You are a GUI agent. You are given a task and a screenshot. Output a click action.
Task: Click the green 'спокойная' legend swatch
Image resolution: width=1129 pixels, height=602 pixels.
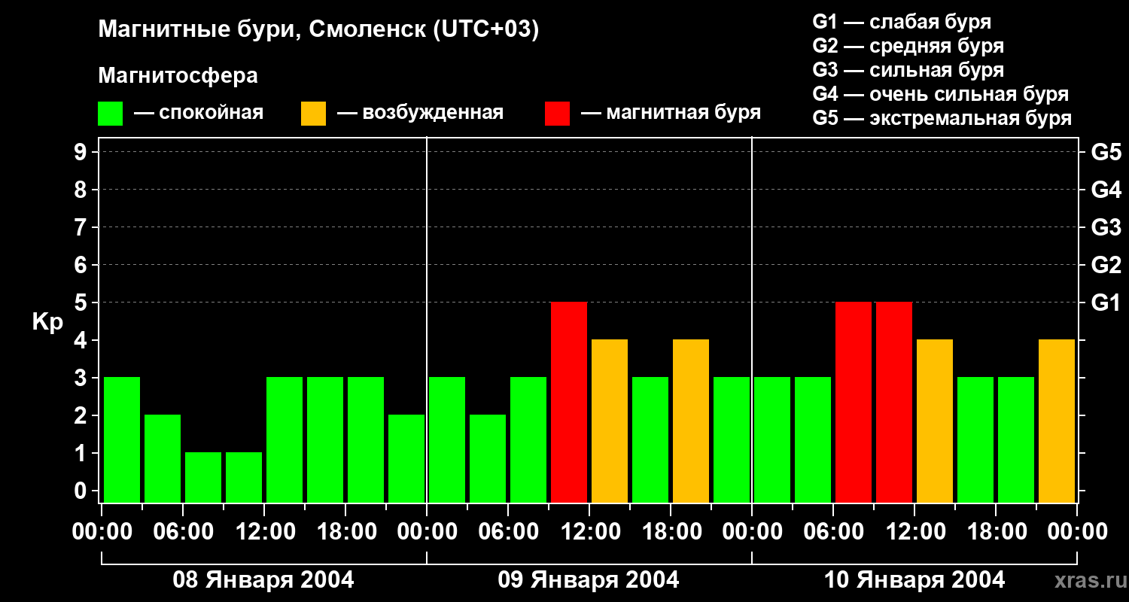110,114
